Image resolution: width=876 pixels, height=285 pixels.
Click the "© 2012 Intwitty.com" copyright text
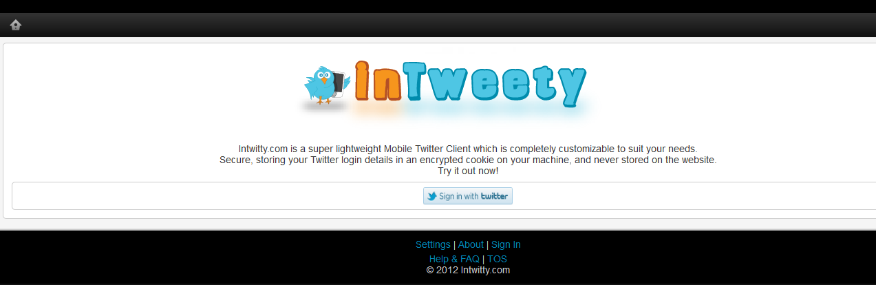tap(468, 270)
